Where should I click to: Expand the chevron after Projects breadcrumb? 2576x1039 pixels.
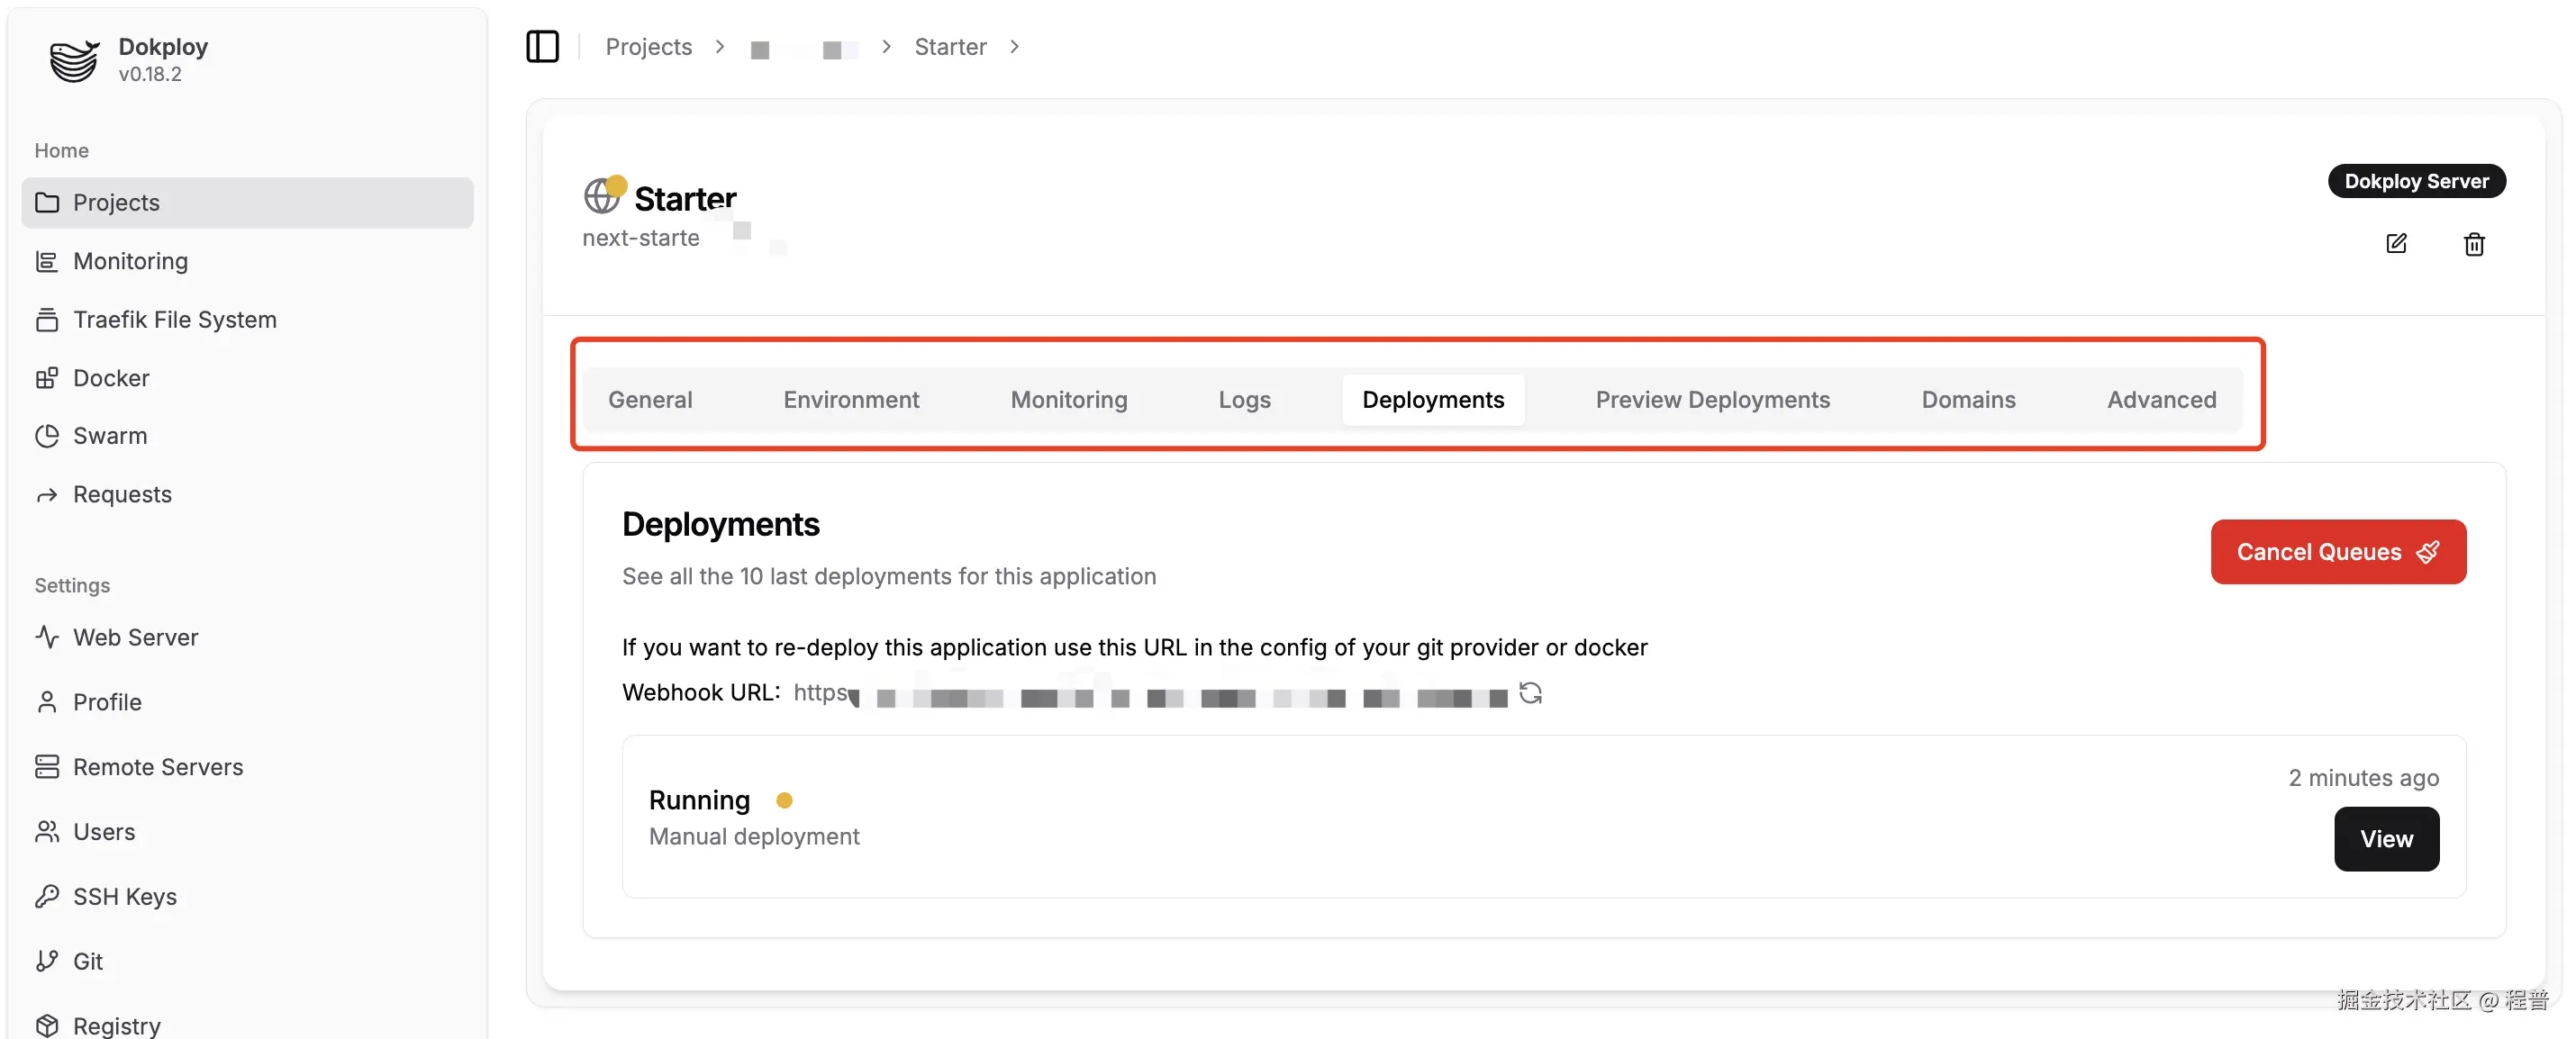click(719, 46)
